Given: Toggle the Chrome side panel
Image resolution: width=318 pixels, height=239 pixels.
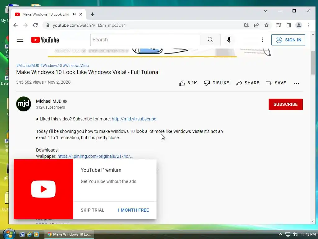Looking at the screenshot, I should click(289, 25).
